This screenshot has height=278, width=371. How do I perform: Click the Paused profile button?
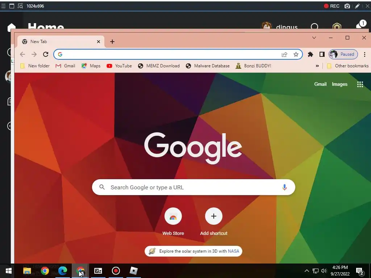click(343, 54)
